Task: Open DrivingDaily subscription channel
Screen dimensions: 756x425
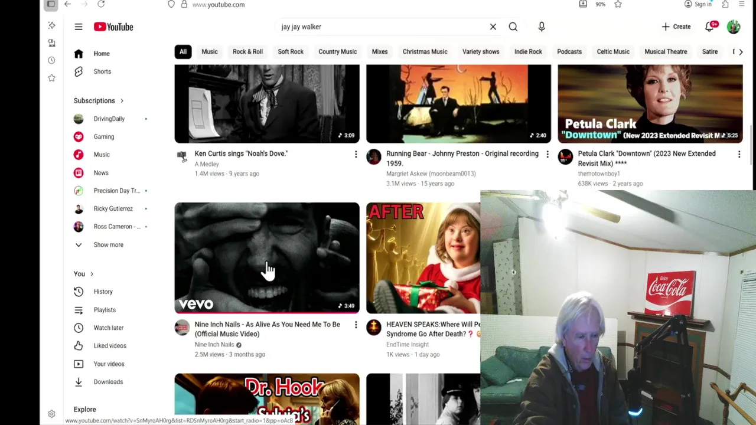Action: pyautogui.click(x=110, y=119)
